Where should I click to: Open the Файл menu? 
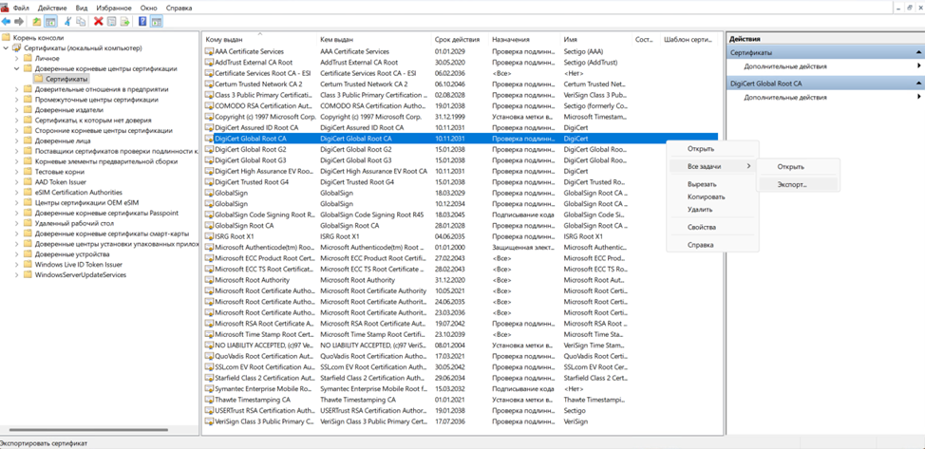point(21,9)
